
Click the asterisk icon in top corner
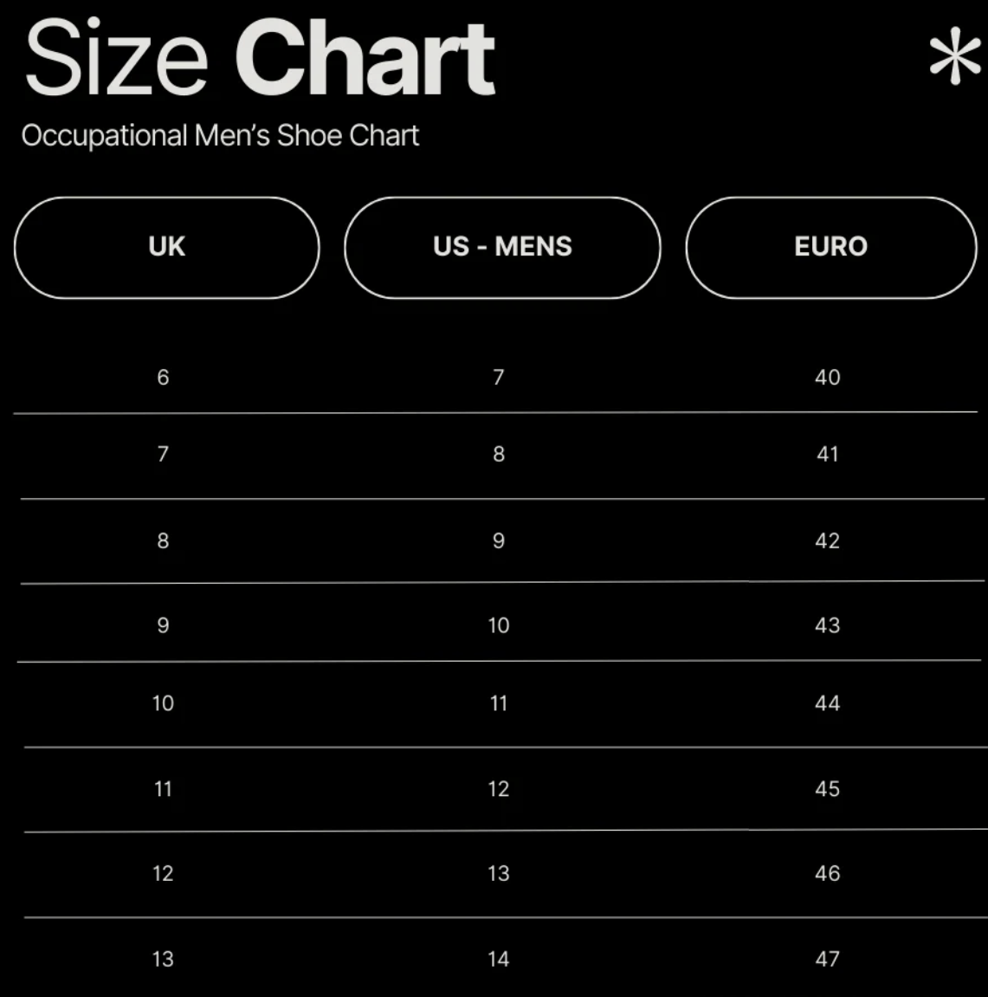954,57
